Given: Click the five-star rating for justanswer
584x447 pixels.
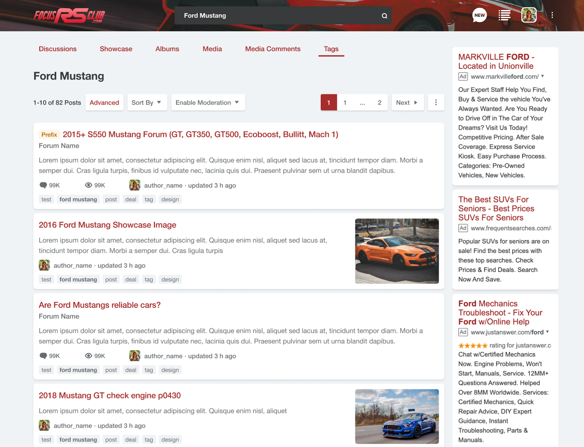Looking at the screenshot, I should (x=473, y=346).
